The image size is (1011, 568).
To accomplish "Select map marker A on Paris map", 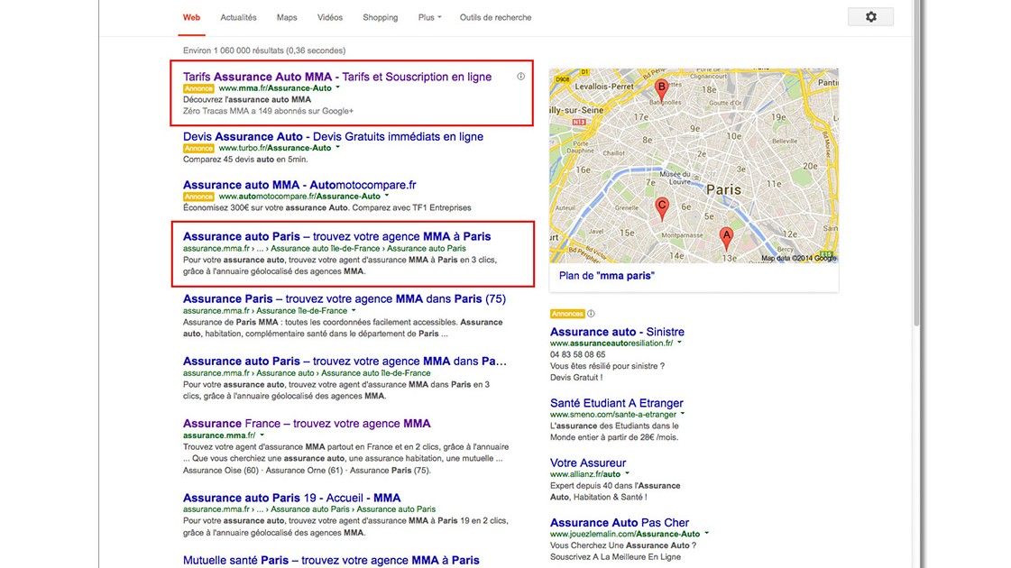I will click(726, 239).
